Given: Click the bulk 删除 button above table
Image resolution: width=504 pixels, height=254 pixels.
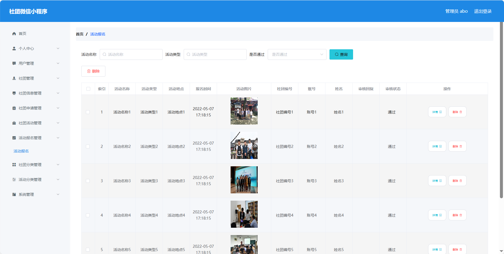Looking at the screenshot, I should coord(93,71).
